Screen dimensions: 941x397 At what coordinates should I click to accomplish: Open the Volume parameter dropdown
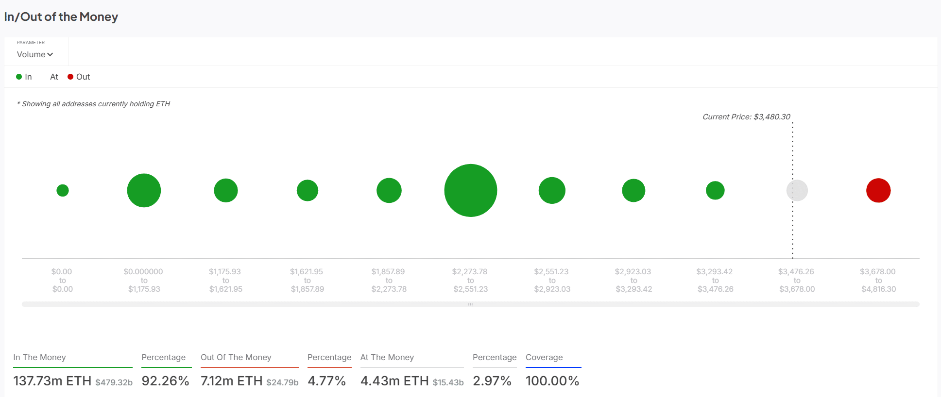tap(34, 54)
